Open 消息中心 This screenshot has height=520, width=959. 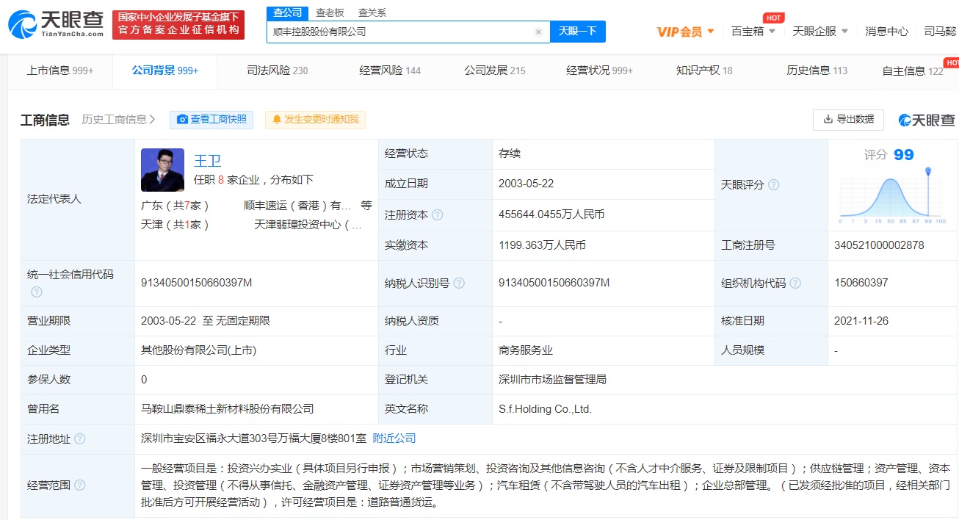click(886, 32)
